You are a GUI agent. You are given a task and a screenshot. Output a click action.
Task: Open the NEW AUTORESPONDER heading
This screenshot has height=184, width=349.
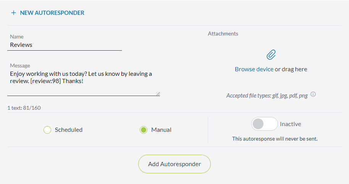tap(52, 13)
